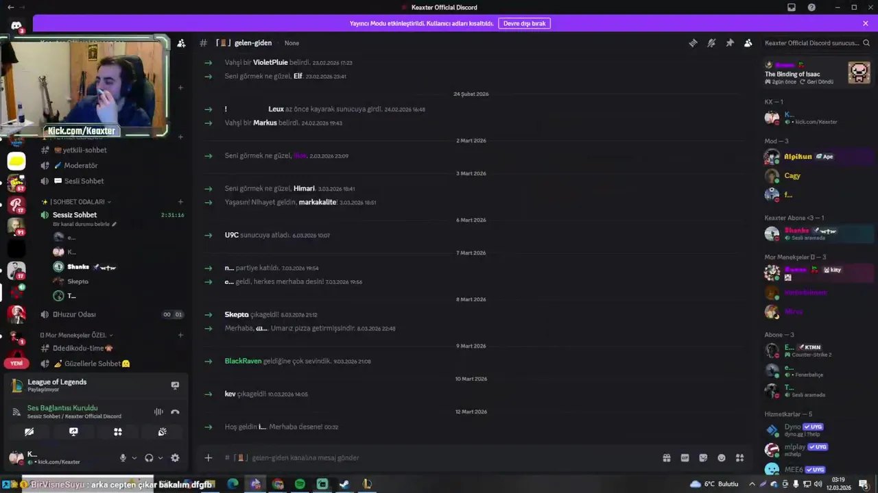The height and width of the screenshot is (493, 878).
Task: Click the YENİ unread mentions pill
Action: pyautogui.click(x=16, y=364)
